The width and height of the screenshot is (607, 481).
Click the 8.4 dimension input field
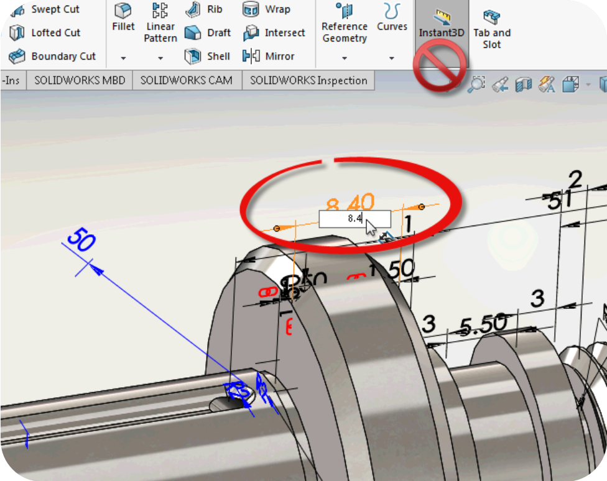tap(354, 219)
